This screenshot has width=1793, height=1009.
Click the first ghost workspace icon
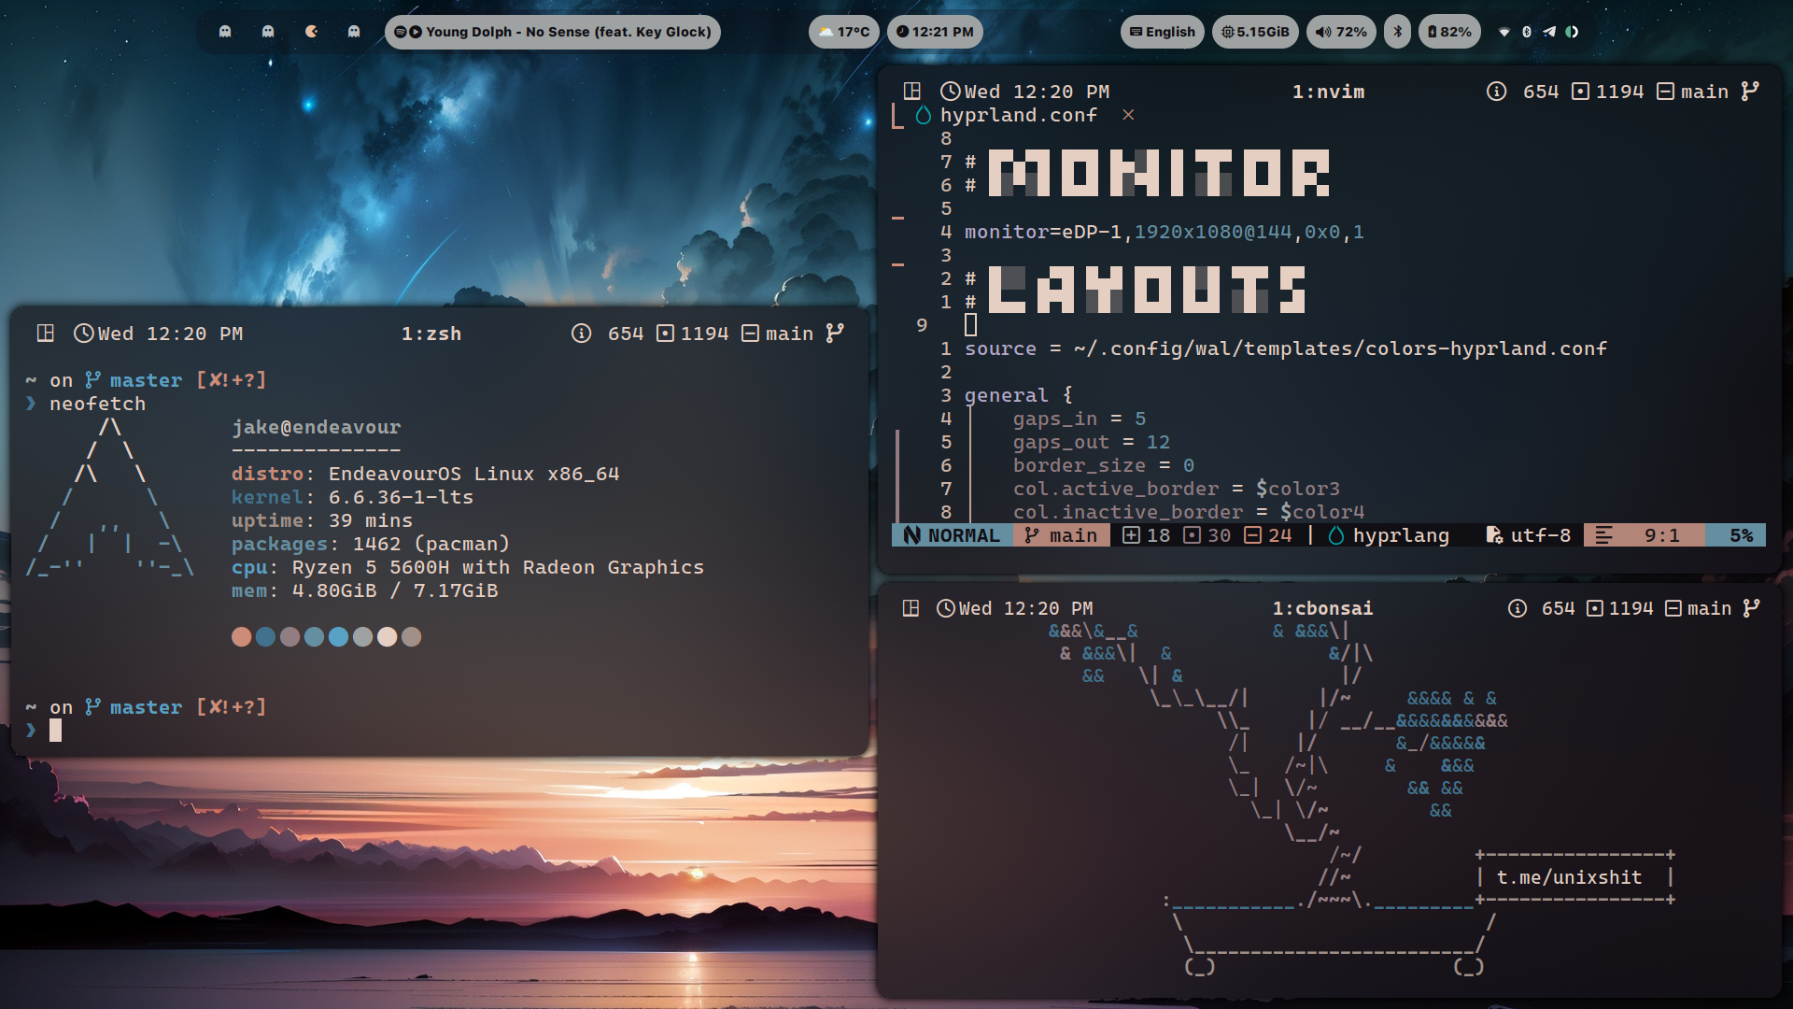[x=225, y=32]
